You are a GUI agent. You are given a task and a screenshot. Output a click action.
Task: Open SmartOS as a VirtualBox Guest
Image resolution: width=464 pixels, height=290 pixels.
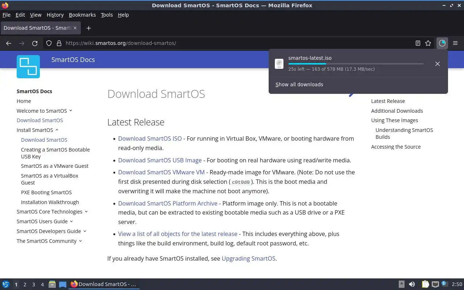tap(50, 179)
